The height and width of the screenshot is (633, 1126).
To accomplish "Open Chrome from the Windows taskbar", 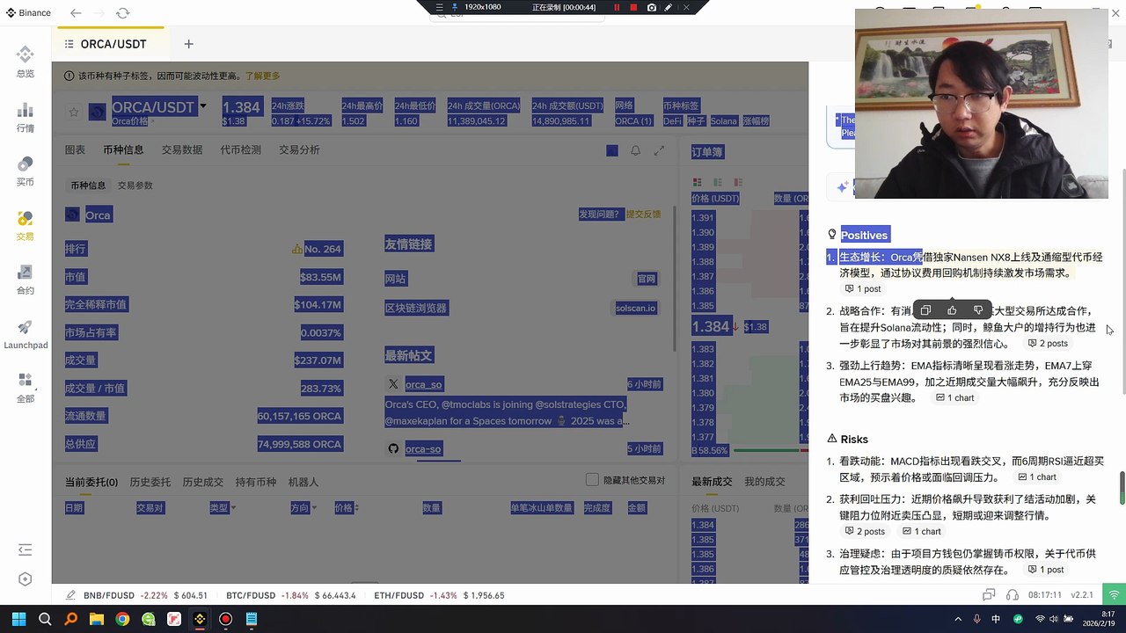I will [x=122, y=620].
